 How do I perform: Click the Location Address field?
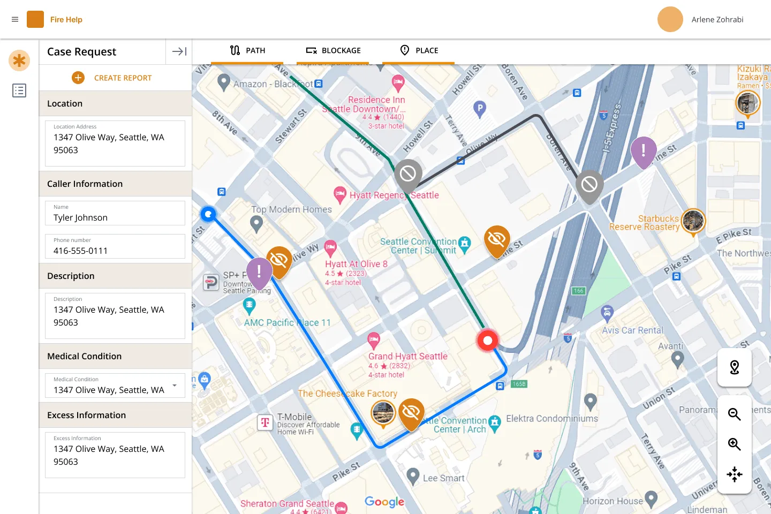115,143
